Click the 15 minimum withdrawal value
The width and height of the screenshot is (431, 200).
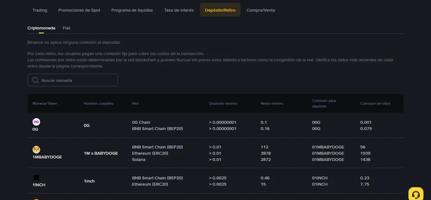coord(263,184)
